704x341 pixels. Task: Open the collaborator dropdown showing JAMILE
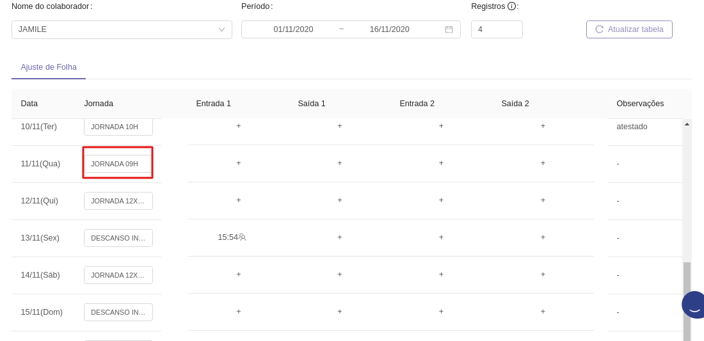point(122,29)
